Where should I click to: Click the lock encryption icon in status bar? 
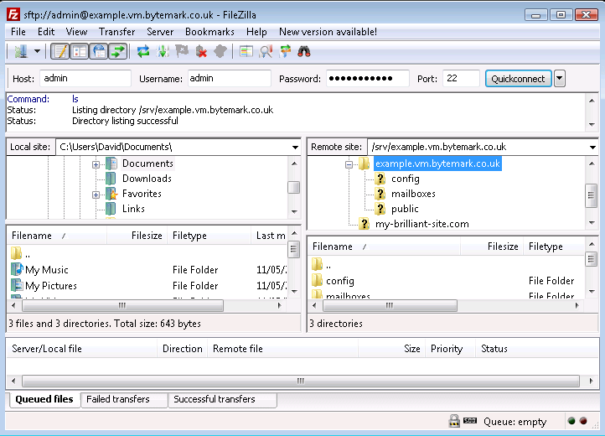click(x=453, y=421)
